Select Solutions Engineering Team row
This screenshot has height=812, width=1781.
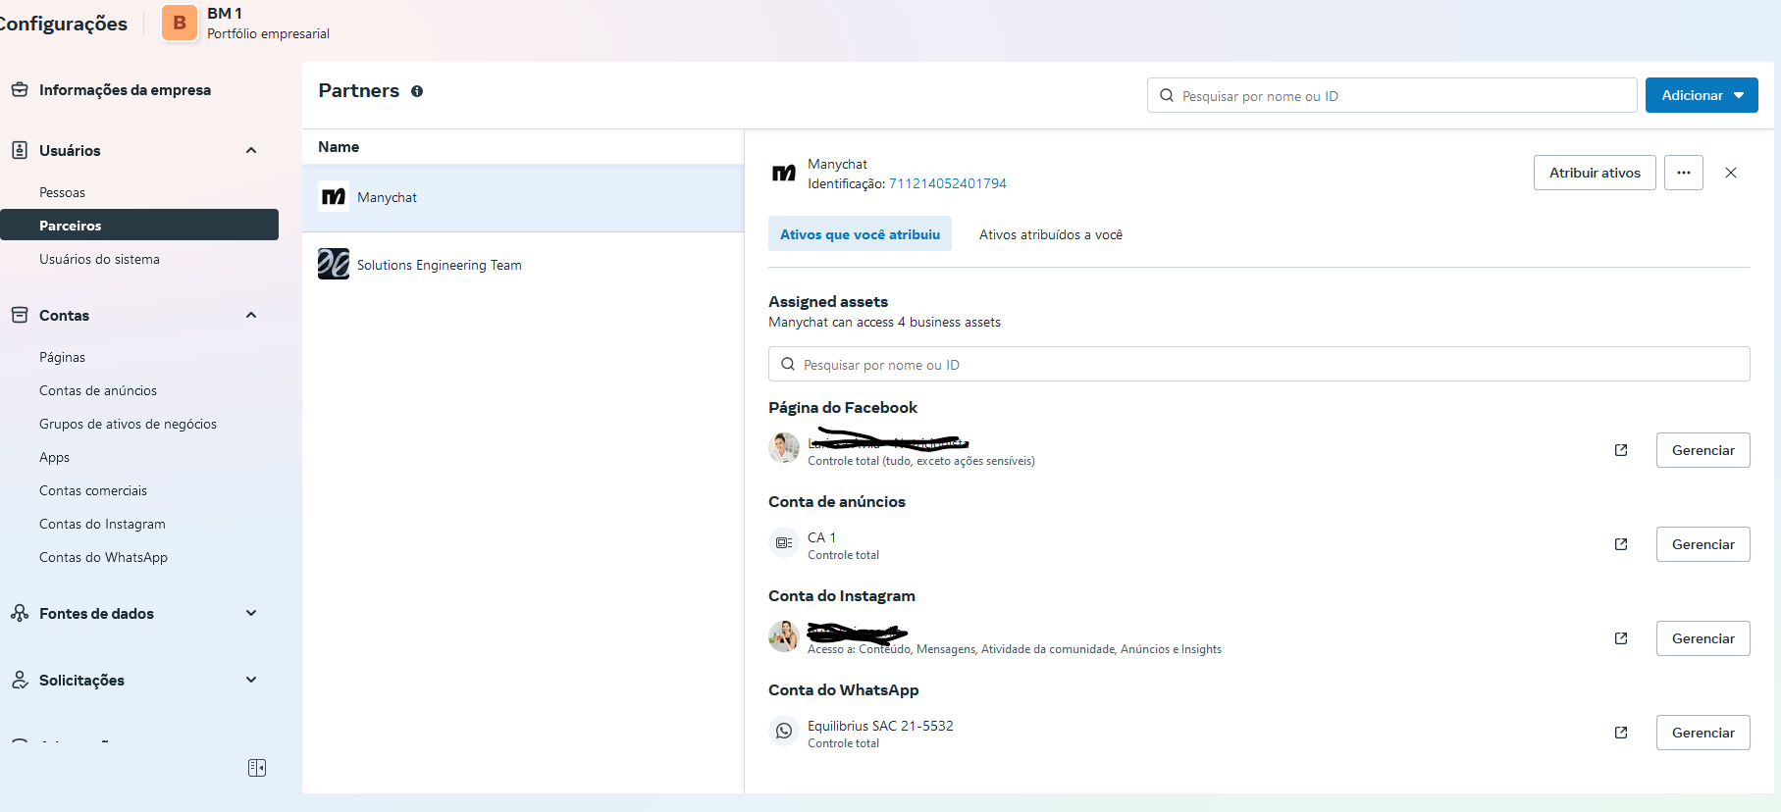pos(523,265)
